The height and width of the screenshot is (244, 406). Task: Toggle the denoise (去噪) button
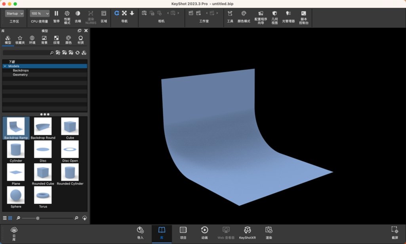[x=78, y=13]
